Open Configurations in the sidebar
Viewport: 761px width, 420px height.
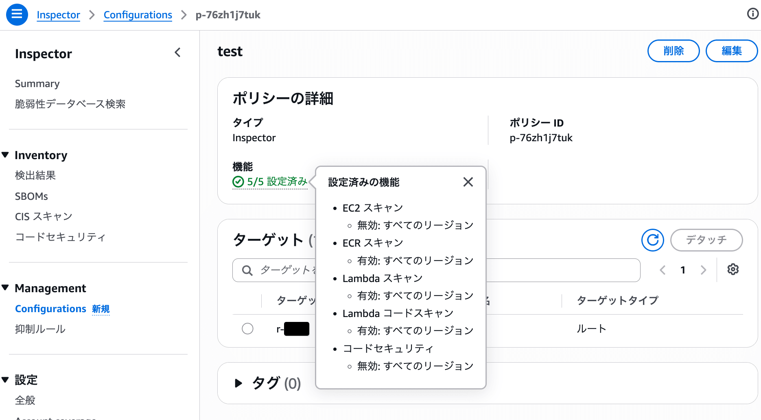click(x=50, y=309)
